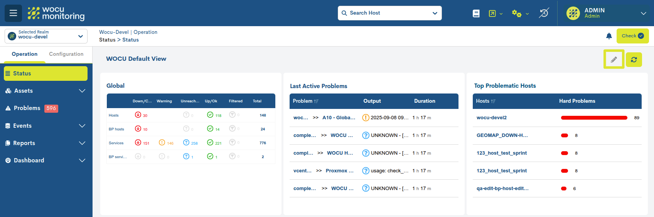Click the documentation book icon
The width and height of the screenshot is (654, 217).
click(x=476, y=13)
